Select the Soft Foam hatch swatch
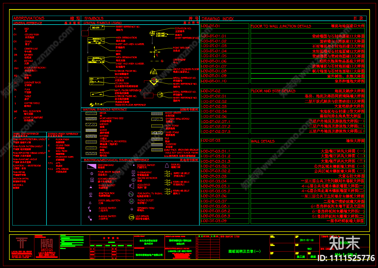The width and height of the screenshot is (378, 268). point(157,126)
